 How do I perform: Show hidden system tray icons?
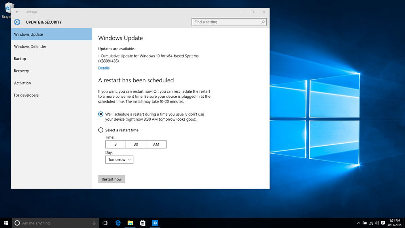click(x=358, y=223)
